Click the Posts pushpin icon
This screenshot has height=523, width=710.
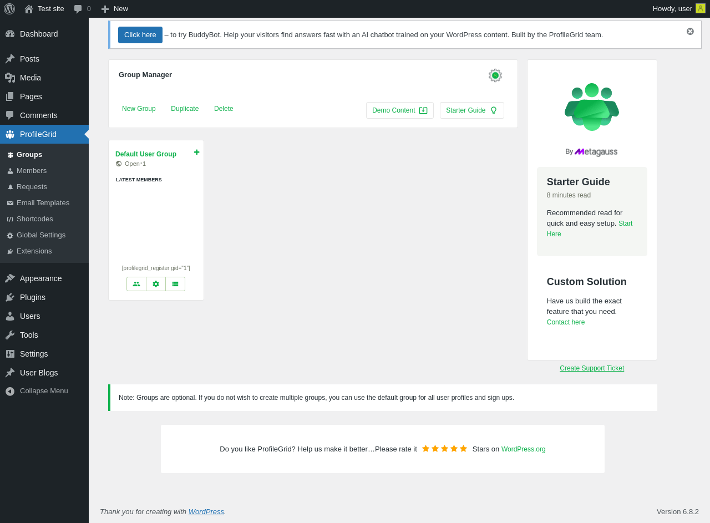pos(10,59)
